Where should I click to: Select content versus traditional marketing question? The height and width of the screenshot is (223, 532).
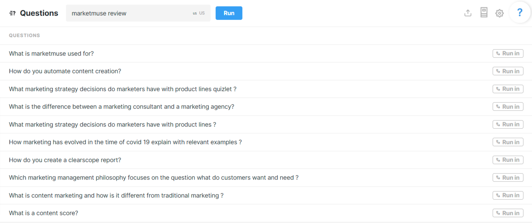click(116, 196)
